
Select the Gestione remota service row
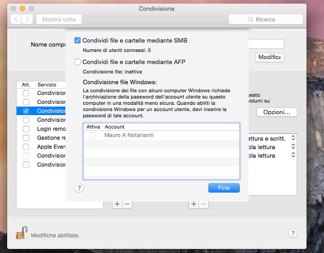click(41, 138)
